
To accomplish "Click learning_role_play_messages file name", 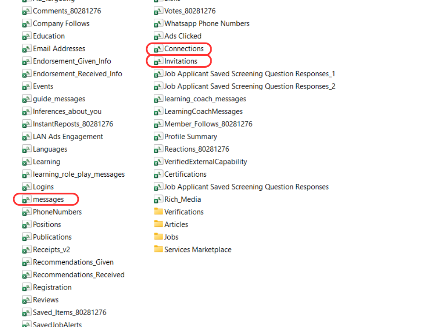I will coord(79,174).
